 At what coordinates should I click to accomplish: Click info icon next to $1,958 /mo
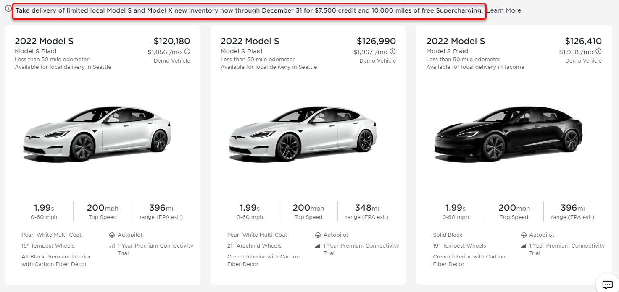click(x=599, y=52)
